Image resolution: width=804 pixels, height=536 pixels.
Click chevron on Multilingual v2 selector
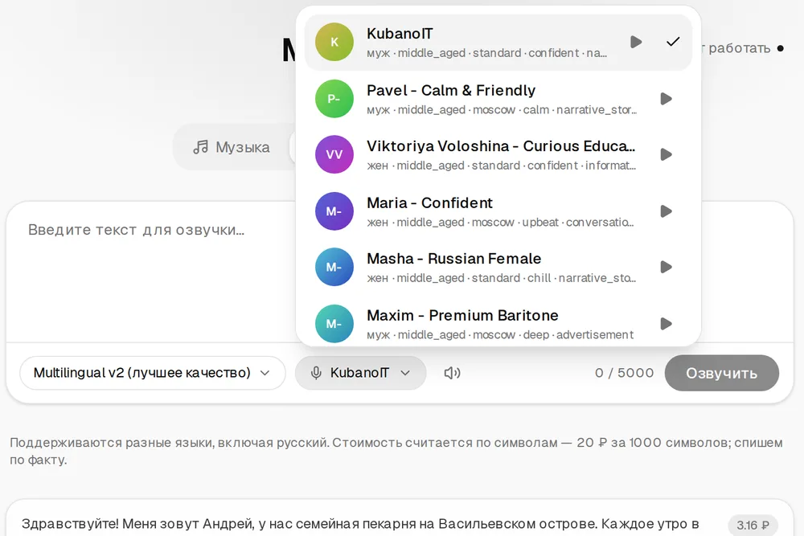[265, 373]
